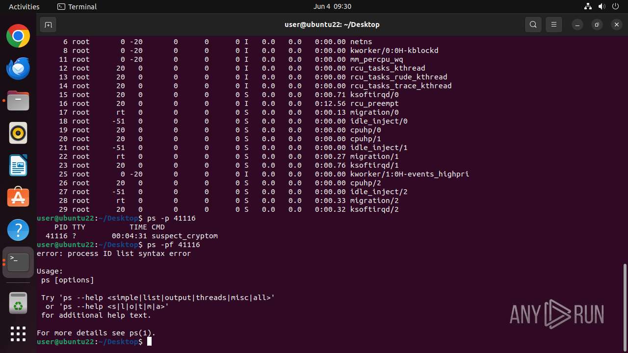The height and width of the screenshot is (353, 628).
Task: Click the network status icon
Action: 588,6
